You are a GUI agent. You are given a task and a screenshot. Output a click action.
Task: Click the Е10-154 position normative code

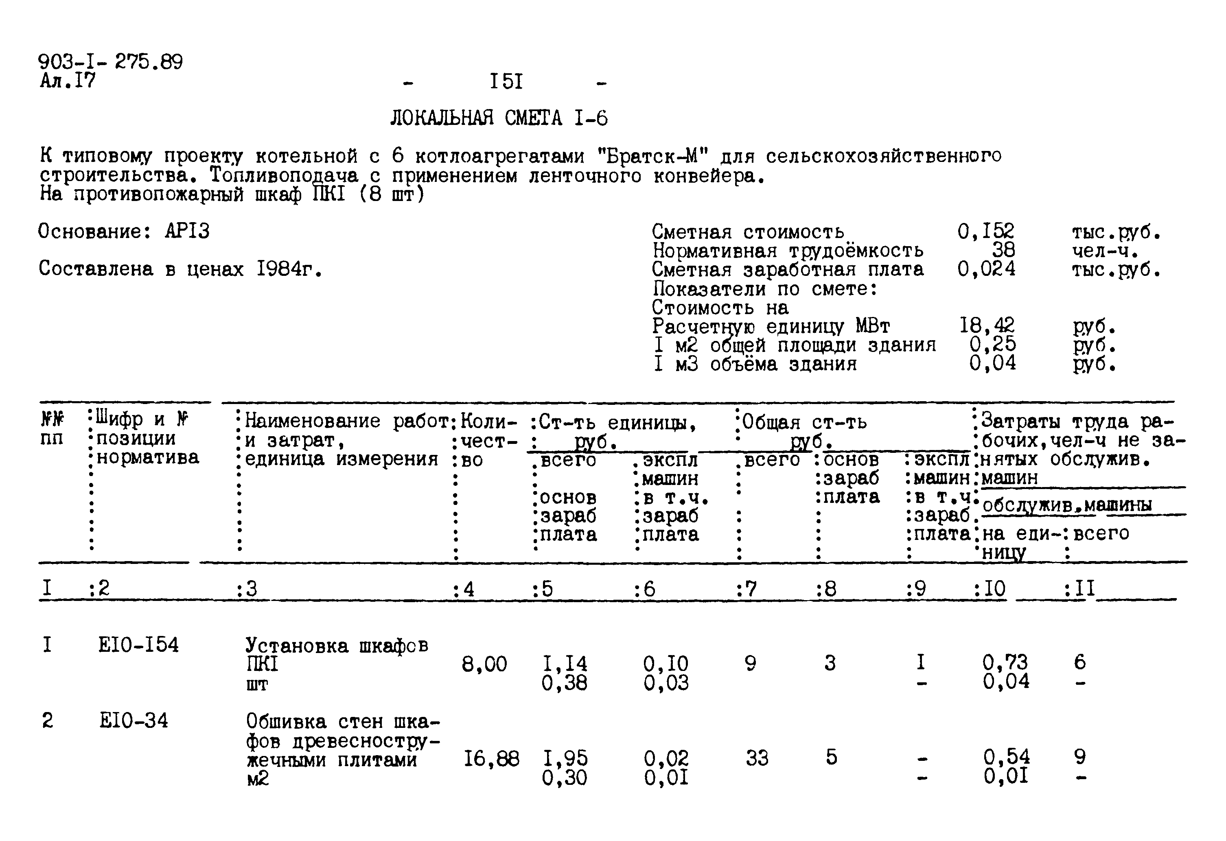point(139,651)
